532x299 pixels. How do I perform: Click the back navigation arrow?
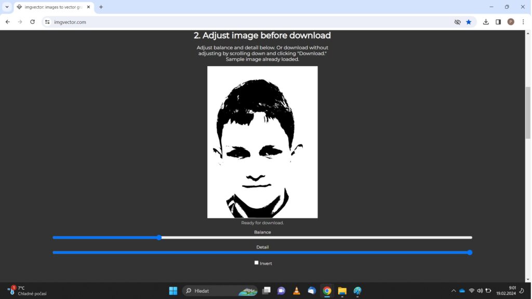pyautogui.click(x=8, y=22)
